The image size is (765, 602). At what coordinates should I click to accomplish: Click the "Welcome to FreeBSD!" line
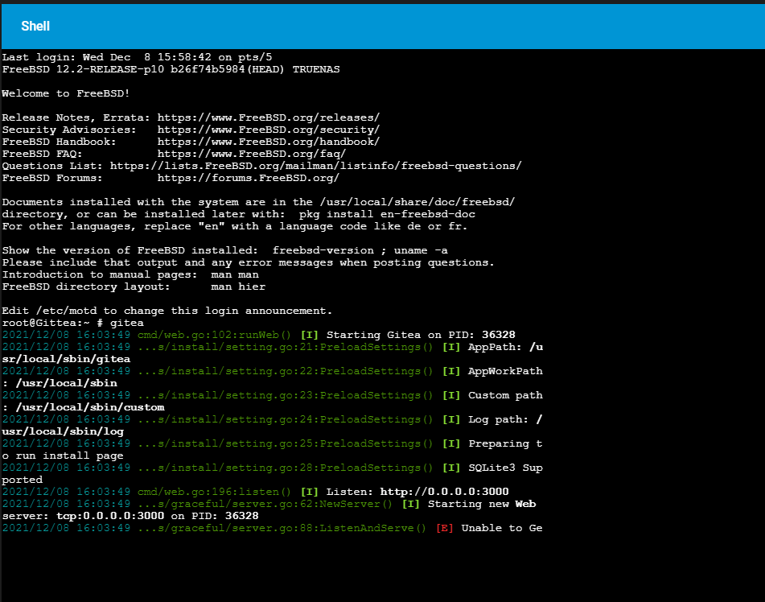coord(66,93)
